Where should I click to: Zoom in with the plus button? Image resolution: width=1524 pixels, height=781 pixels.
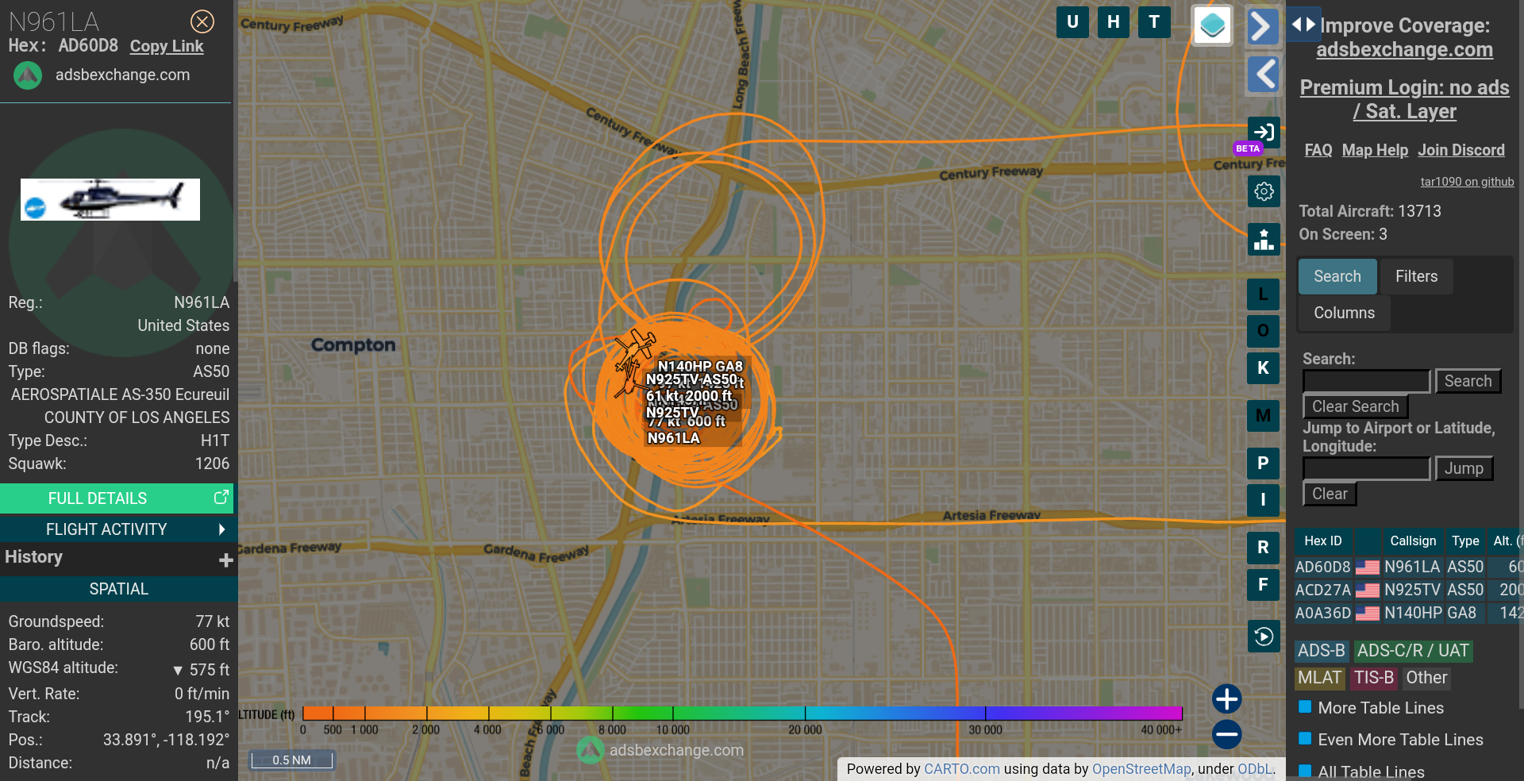(x=1226, y=699)
